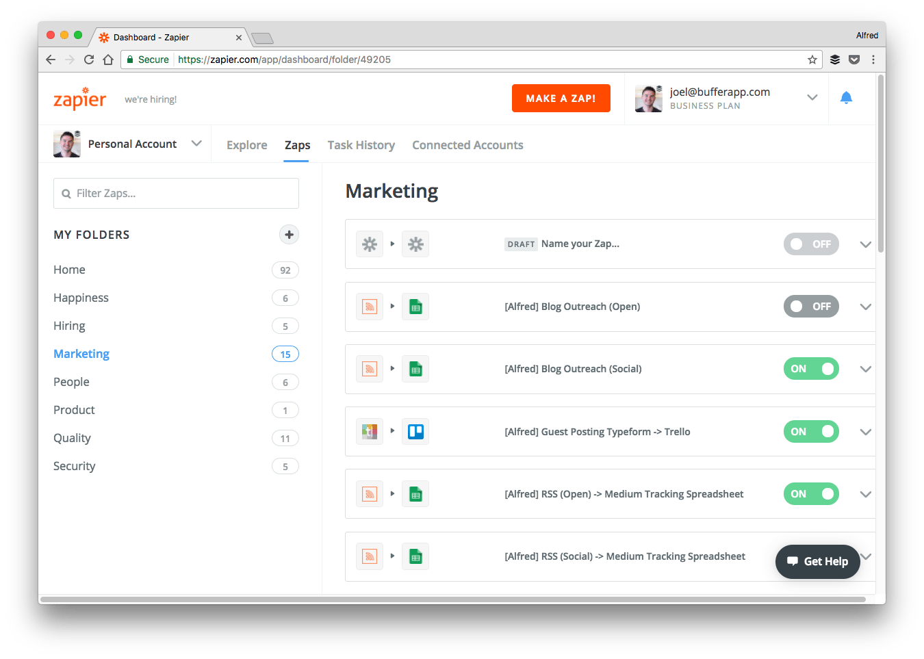The width and height of the screenshot is (924, 659).
Task: Expand options for Blog Outreach (Social)
Action: pyautogui.click(x=865, y=369)
